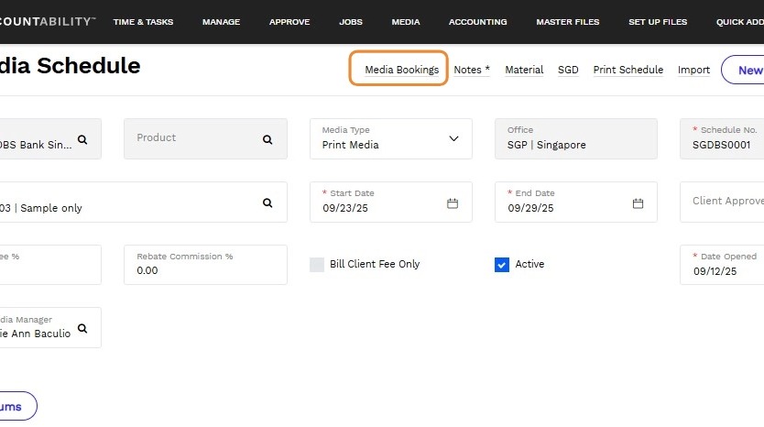Click the client search magnifier icon
The width and height of the screenshot is (764, 427).
[x=82, y=140]
